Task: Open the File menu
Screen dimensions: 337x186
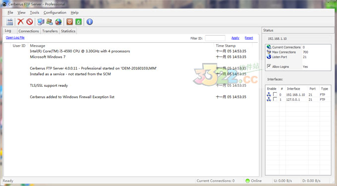Action: pyautogui.click(x=10, y=12)
